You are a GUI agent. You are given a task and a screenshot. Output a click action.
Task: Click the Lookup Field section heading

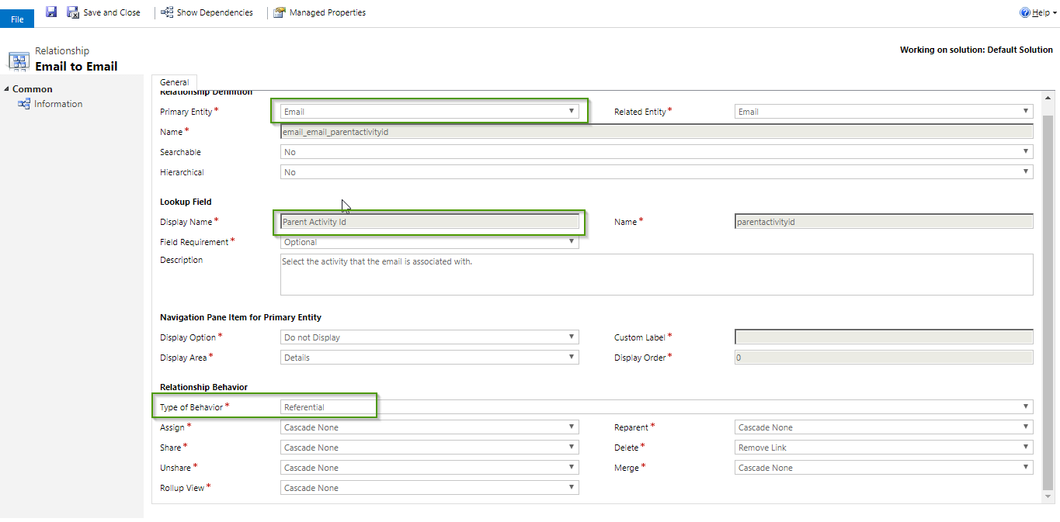pos(186,202)
